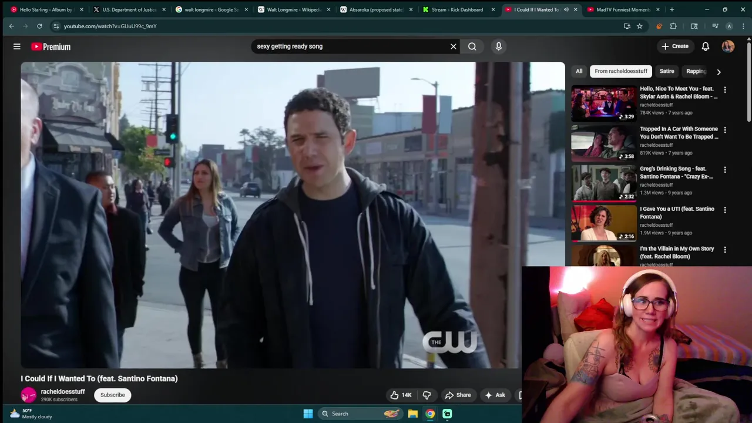
Task: Run the search with the magnifier button
Action: (x=472, y=46)
